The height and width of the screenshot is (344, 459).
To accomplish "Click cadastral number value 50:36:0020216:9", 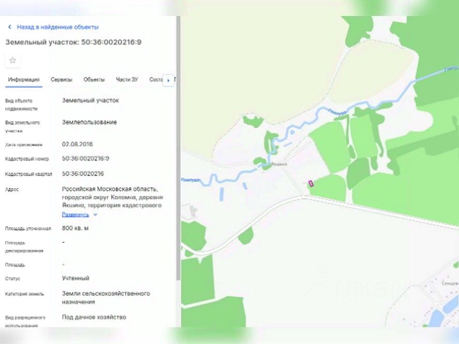I will (x=85, y=159).
